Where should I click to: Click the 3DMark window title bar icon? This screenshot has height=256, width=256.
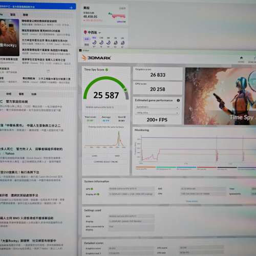point(80,50)
